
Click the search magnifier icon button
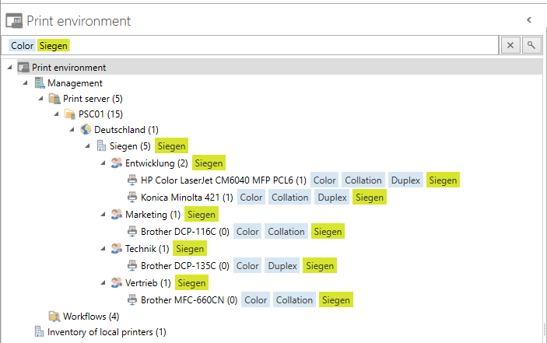point(531,45)
